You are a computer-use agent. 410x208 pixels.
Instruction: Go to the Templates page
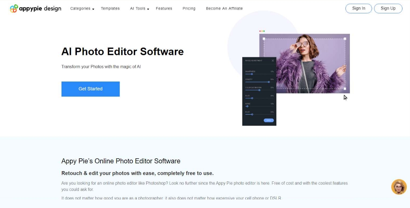click(110, 9)
